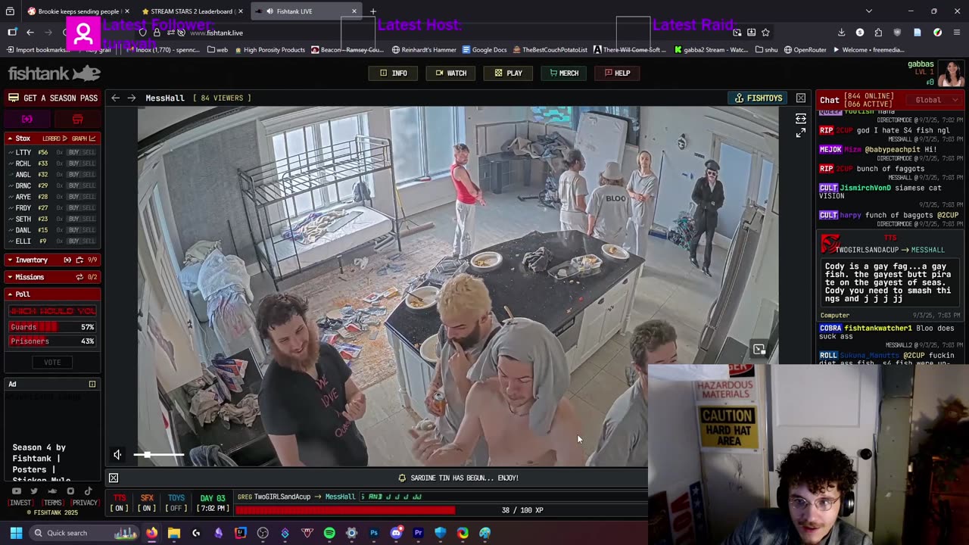Open the PLAY menu
The height and width of the screenshot is (545, 969).
(x=508, y=73)
